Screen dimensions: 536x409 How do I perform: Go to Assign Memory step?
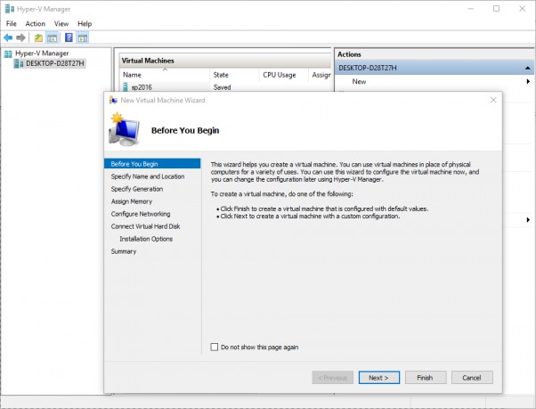[132, 201]
